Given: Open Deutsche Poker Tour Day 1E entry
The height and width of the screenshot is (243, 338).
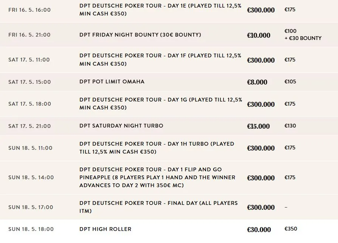Looking at the screenshot, I should (x=160, y=10).
